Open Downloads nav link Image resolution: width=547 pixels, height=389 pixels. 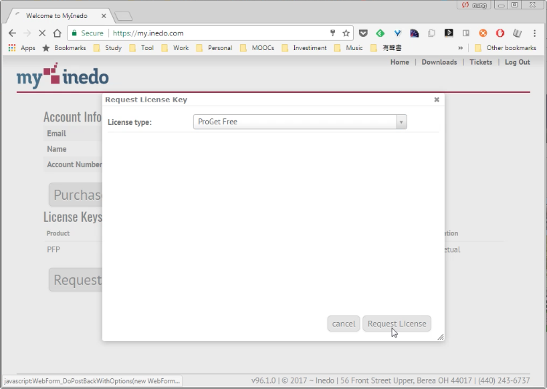coord(439,62)
